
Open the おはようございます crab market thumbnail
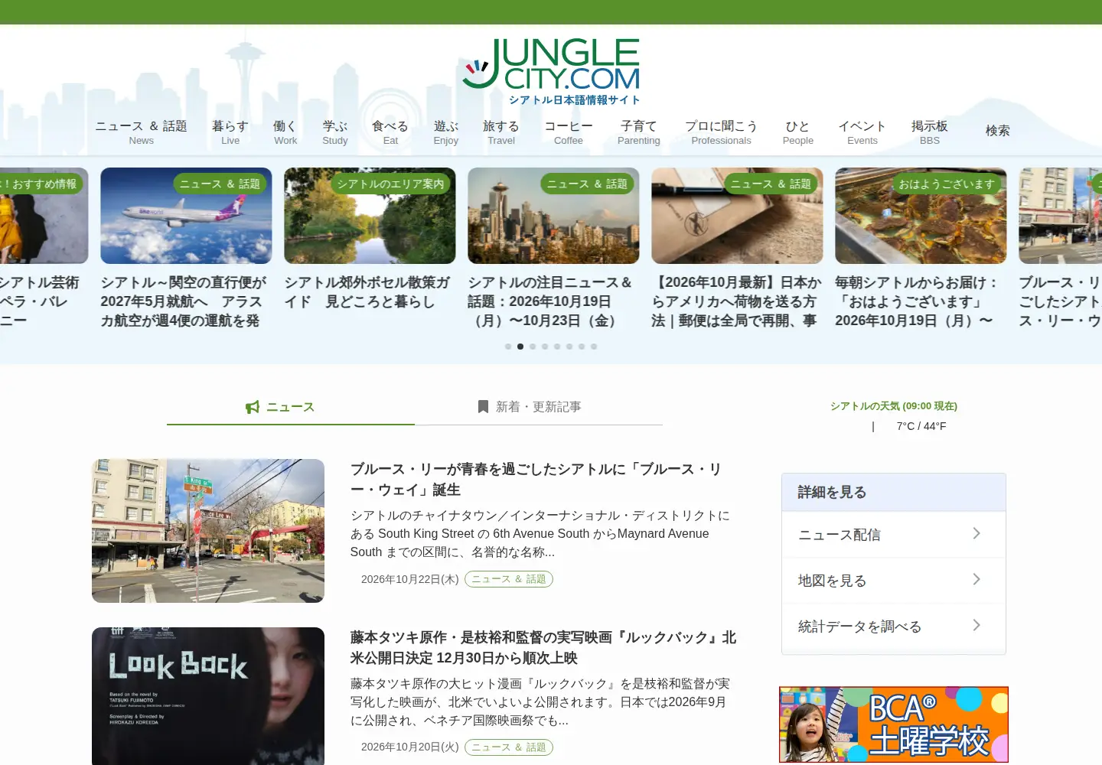(921, 216)
